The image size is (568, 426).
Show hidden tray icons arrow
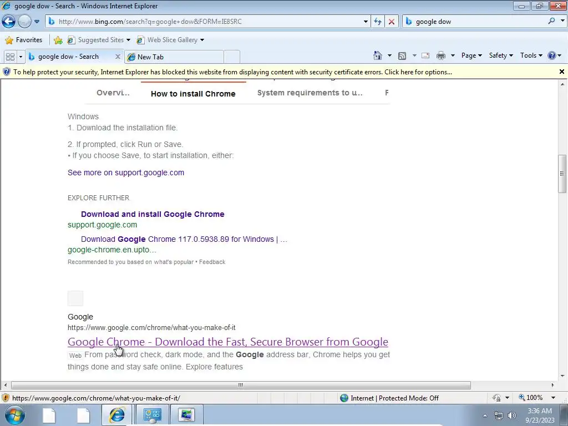(485, 415)
